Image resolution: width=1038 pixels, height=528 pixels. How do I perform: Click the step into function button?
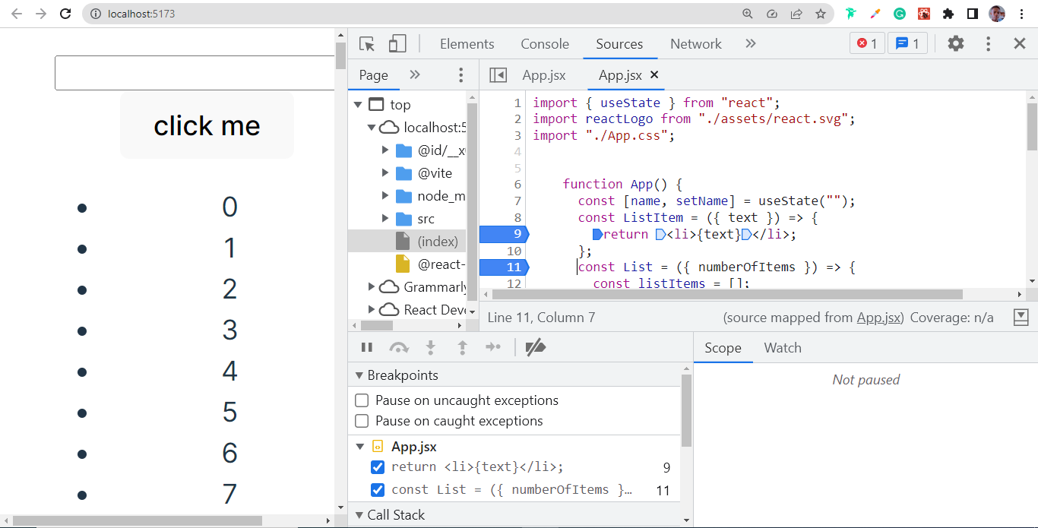[431, 348]
